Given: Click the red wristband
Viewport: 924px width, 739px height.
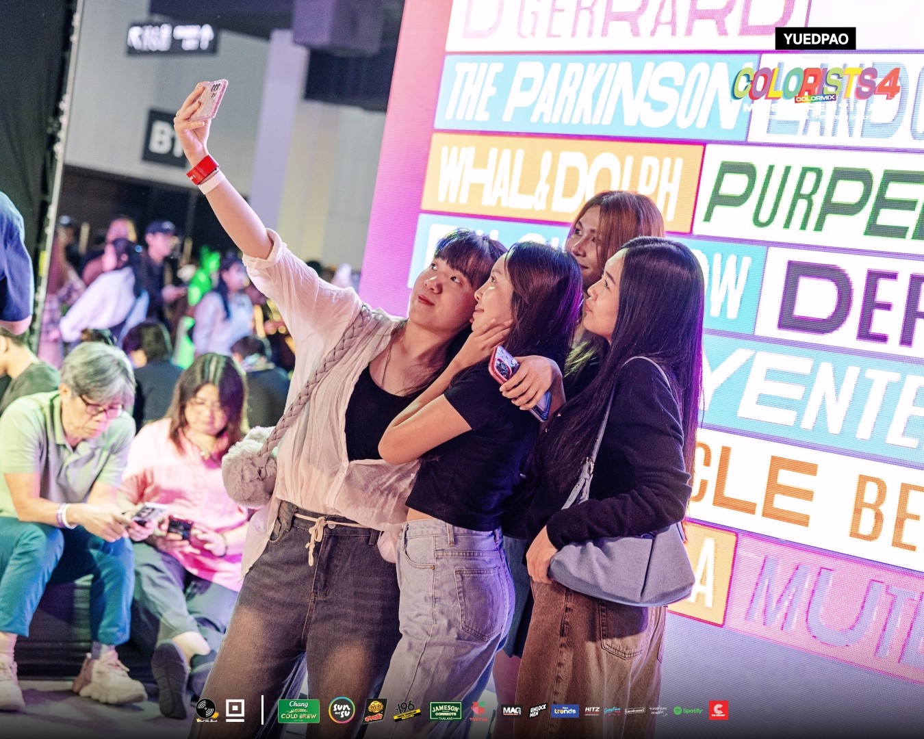Looking at the screenshot, I should tap(203, 169).
